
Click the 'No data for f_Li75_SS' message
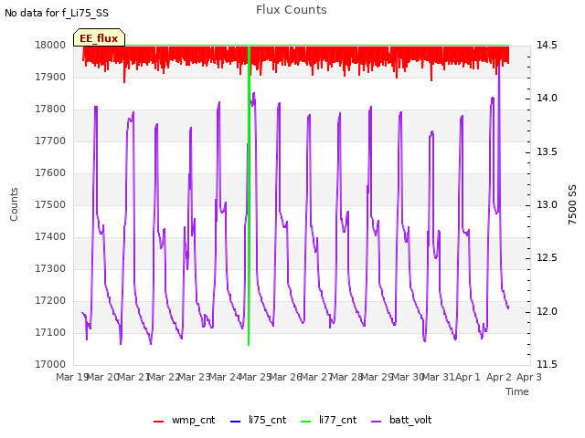click(x=57, y=13)
